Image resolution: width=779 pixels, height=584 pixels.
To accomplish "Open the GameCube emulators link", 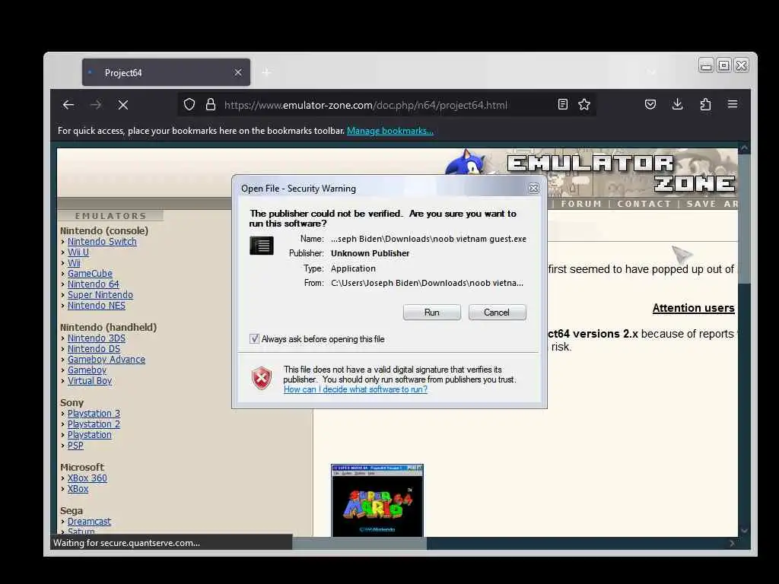I will 90,274.
